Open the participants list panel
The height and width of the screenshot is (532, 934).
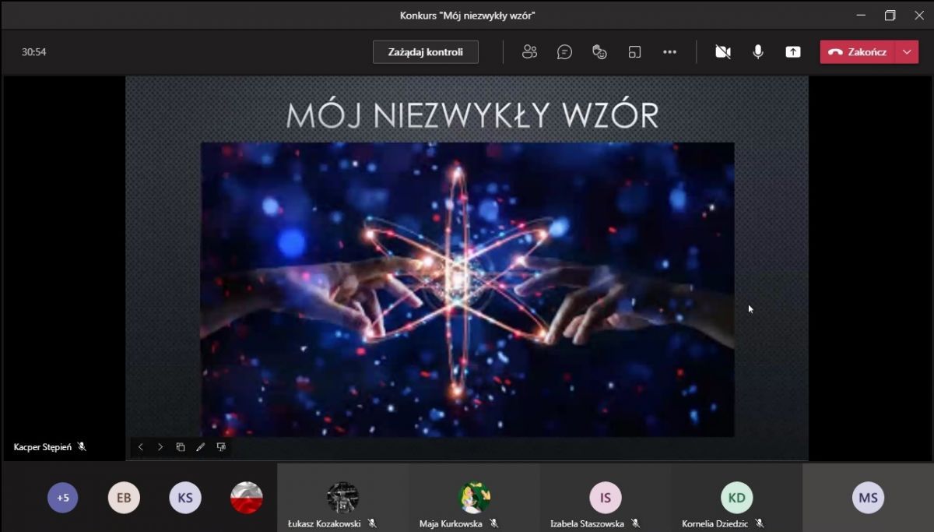[x=530, y=52]
